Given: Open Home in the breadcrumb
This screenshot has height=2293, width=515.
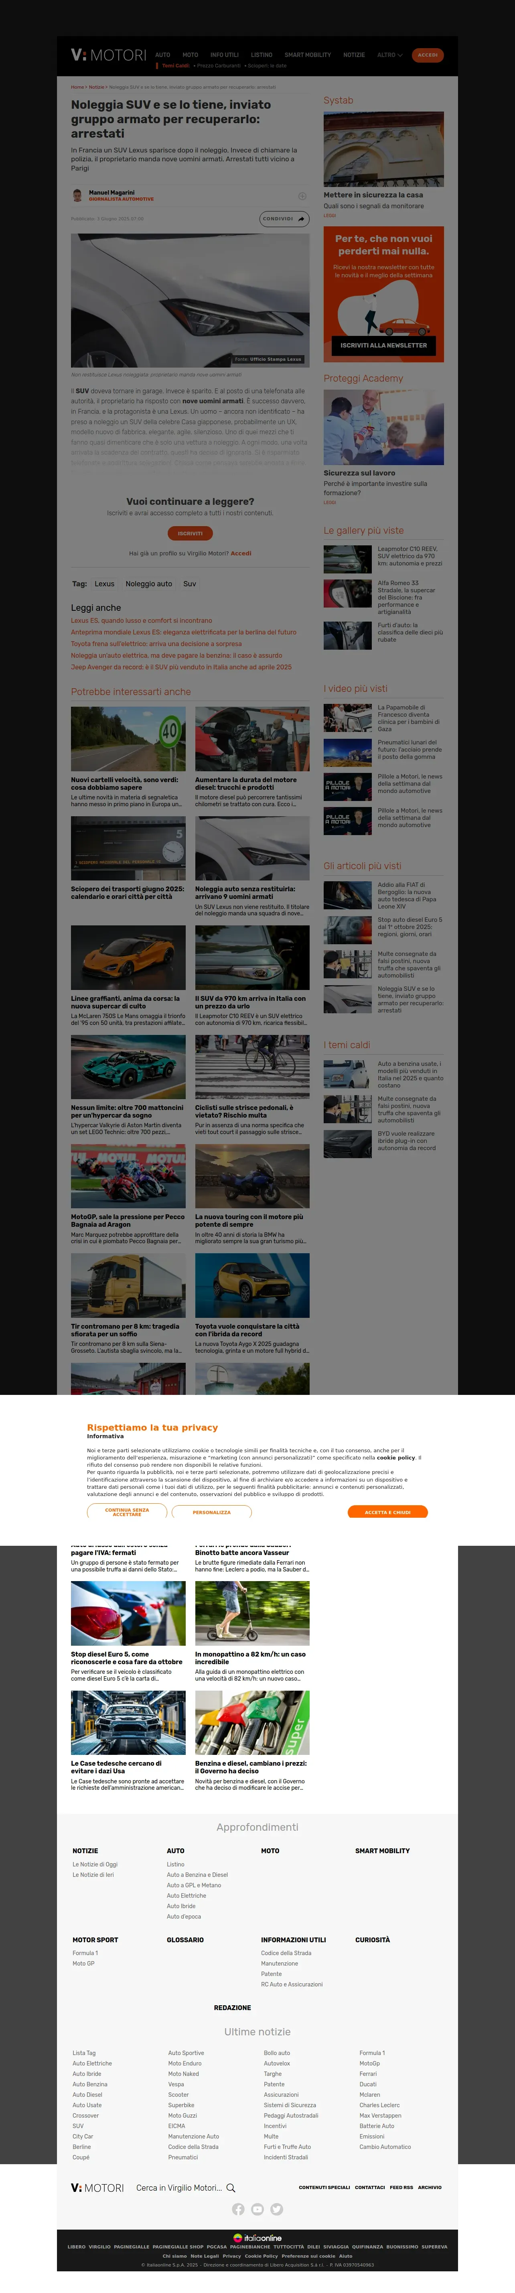Looking at the screenshot, I should [77, 87].
